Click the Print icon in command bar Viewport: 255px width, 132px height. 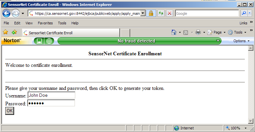198,32
